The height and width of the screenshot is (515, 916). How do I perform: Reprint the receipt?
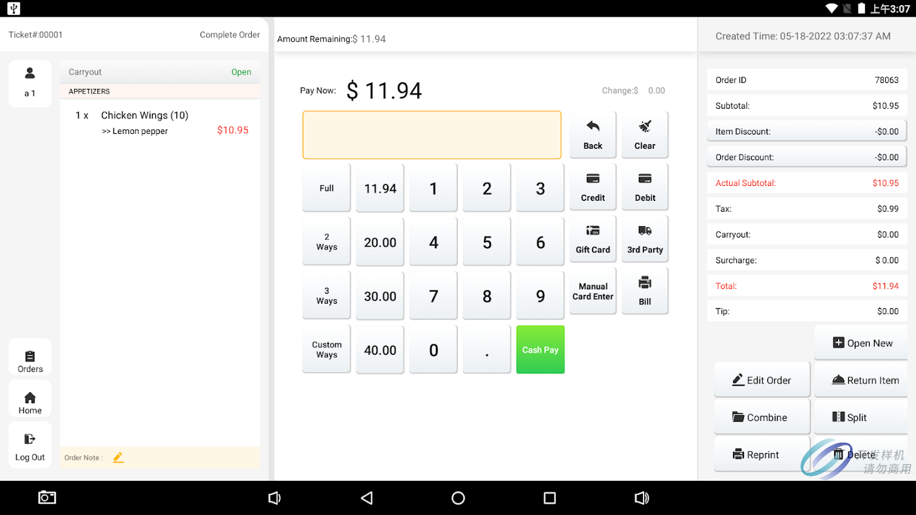tap(762, 454)
